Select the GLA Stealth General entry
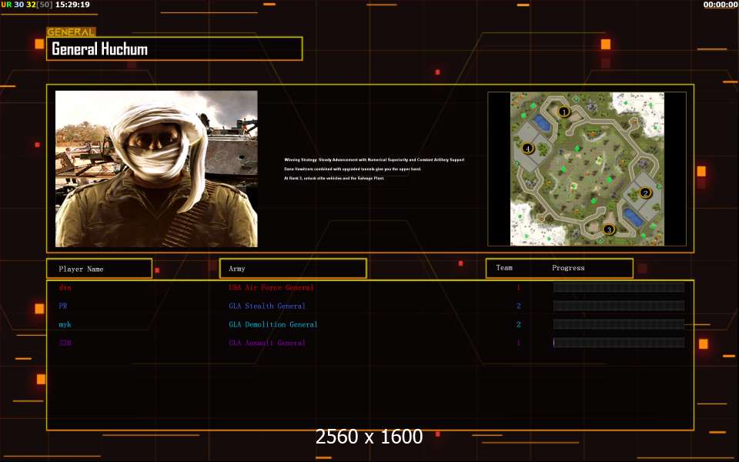The height and width of the screenshot is (462, 739). click(267, 306)
